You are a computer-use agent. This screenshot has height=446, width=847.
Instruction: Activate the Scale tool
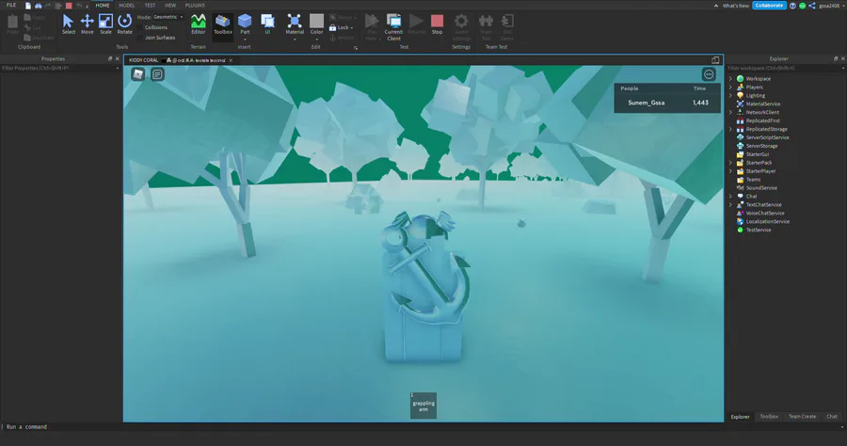(105, 24)
